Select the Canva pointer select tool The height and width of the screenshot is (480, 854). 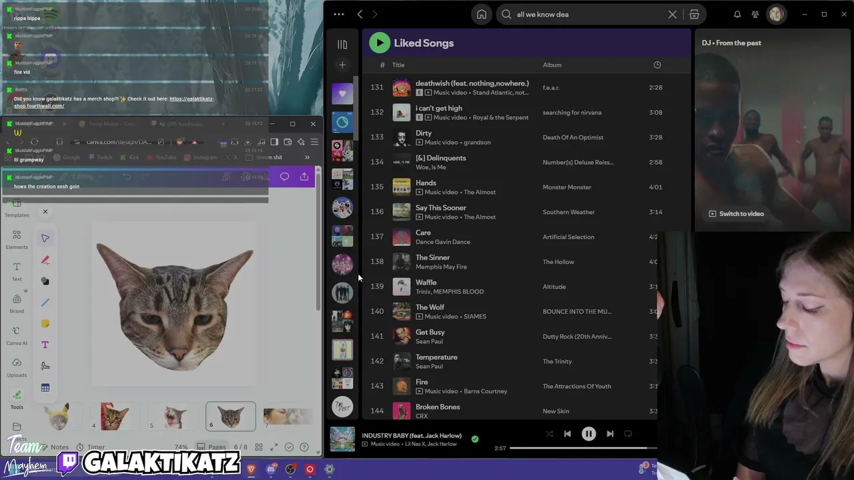(45, 238)
